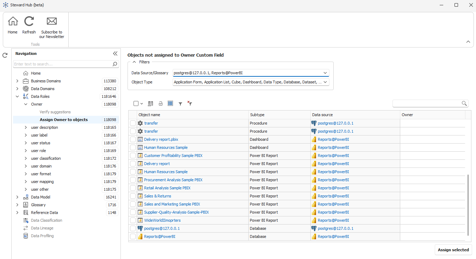Sort by the Object name column header
Viewport: 476px width, 259px height.
[x=192, y=115]
